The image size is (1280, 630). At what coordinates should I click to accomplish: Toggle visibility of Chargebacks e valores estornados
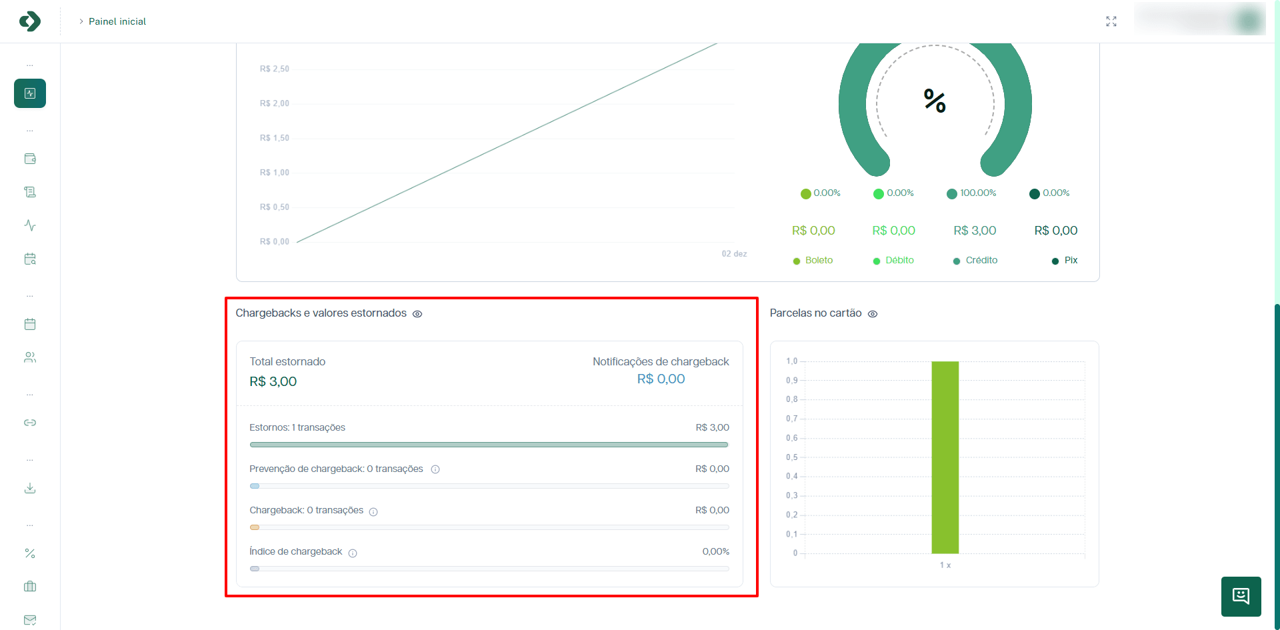click(x=417, y=313)
